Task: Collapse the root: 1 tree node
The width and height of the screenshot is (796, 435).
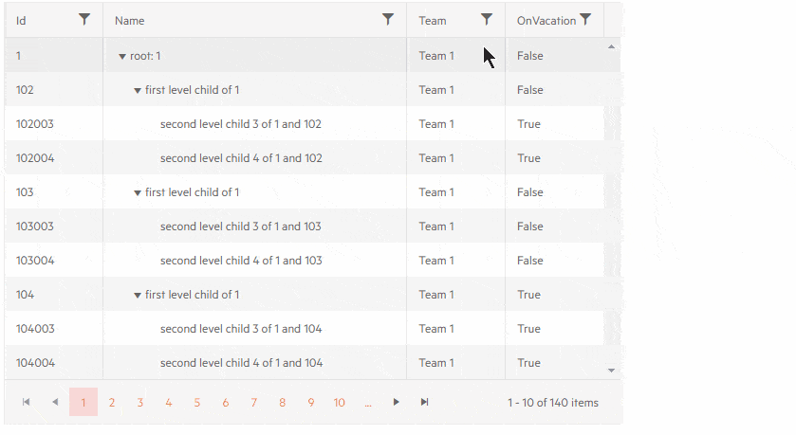Action: (122, 57)
